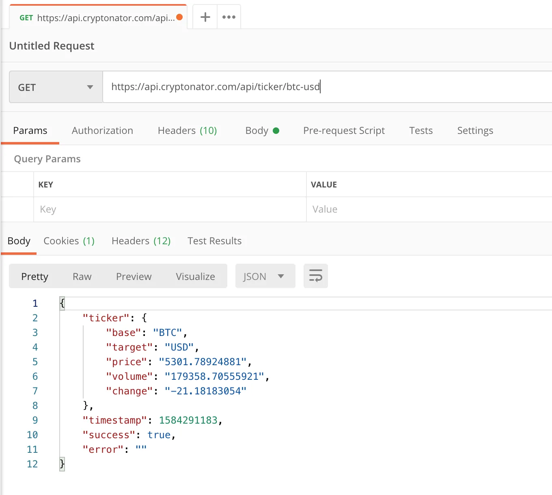Select the GET cryptonator request tab
This screenshot has width=552, height=495.
(x=98, y=17)
